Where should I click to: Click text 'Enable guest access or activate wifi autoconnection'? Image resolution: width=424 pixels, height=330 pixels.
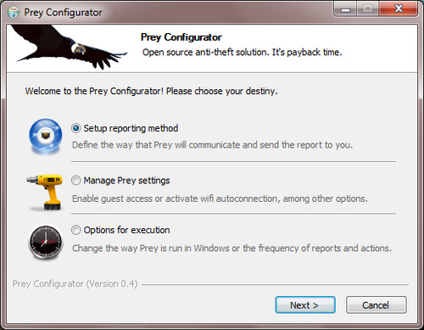(x=175, y=199)
